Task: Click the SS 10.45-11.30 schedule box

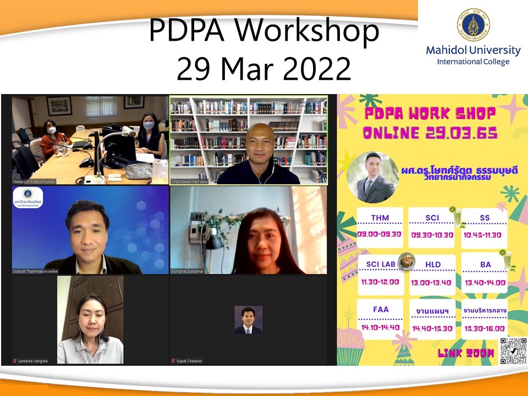Action: pos(484,226)
